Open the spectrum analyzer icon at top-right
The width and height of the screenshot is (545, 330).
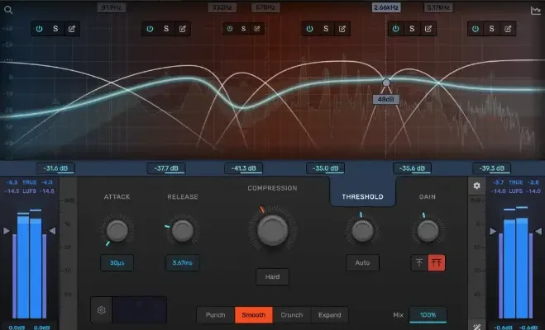coord(535,11)
